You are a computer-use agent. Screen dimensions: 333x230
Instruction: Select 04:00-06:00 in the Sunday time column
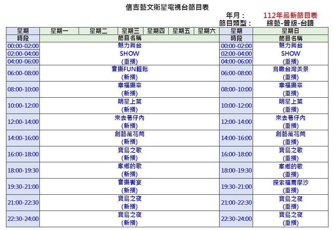236,61
